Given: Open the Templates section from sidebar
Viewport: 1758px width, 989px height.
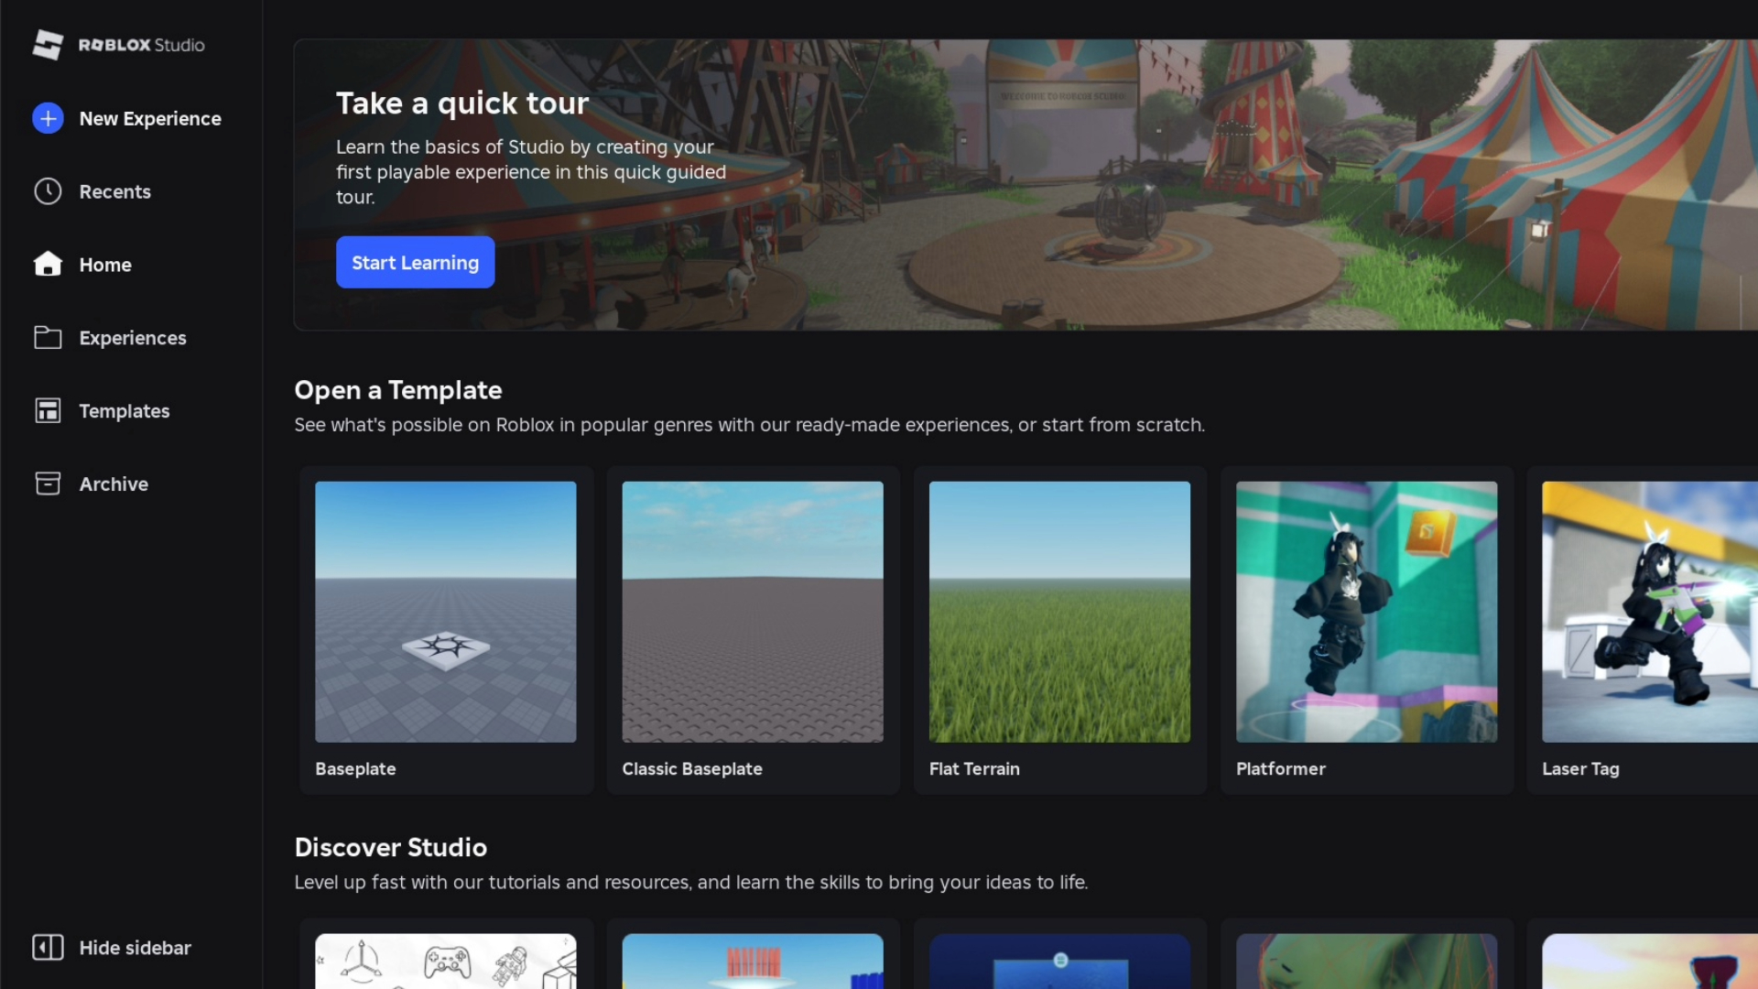Looking at the screenshot, I should coord(124,410).
